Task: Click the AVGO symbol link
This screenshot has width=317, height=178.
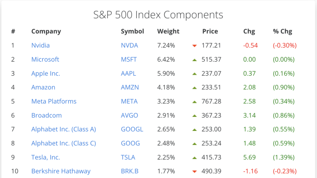Action: click(129, 115)
